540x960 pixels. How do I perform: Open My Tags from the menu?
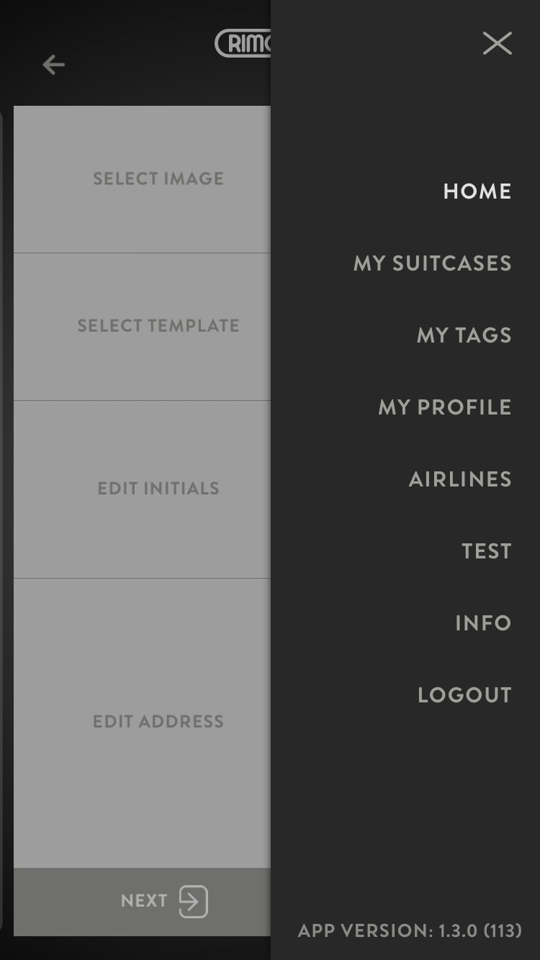coord(464,335)
